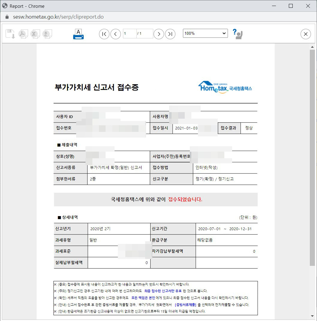Go to the next page

[x=159, y=34]
